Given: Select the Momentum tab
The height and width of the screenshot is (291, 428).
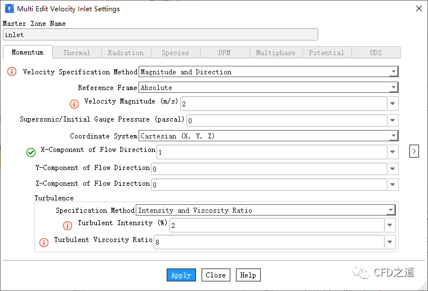Looking at the screenshot, I should point(28,52).
